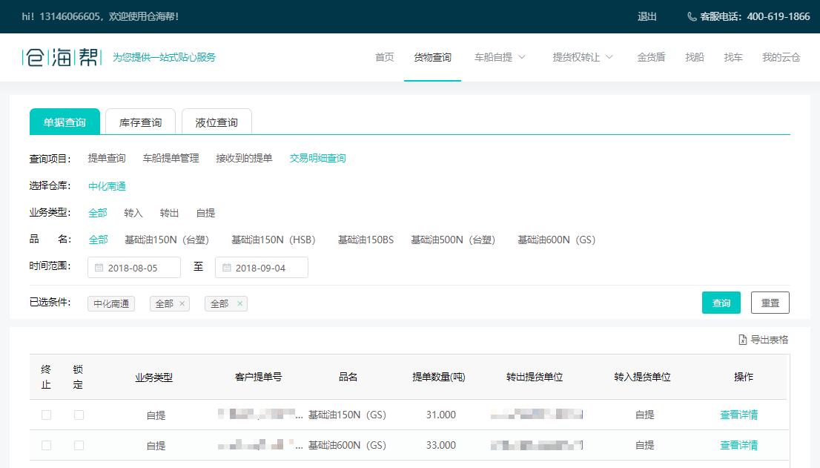Check the 终止 checkbox on the second row

tap(47, 446)
